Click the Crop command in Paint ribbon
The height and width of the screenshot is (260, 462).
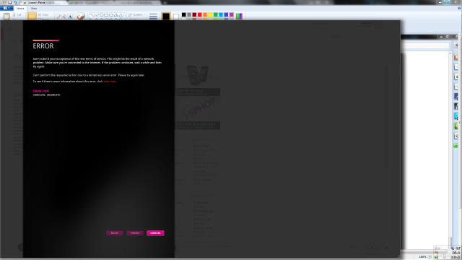[43, 14]
